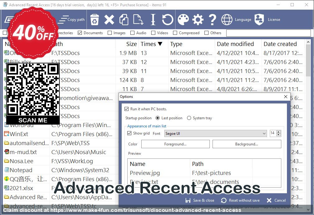Open the color palette theme icon
Viewport: 314px width, 215px height.
pyautogui.click(x=183, y=20)
